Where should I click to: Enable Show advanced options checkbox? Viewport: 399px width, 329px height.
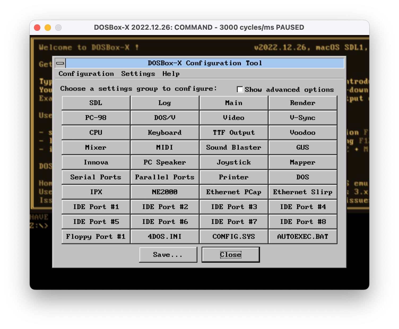click(240, 89)
